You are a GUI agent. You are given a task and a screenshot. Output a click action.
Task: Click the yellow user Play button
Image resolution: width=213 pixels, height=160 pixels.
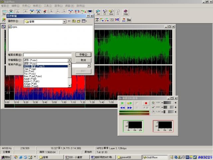[x=129, y=103]
